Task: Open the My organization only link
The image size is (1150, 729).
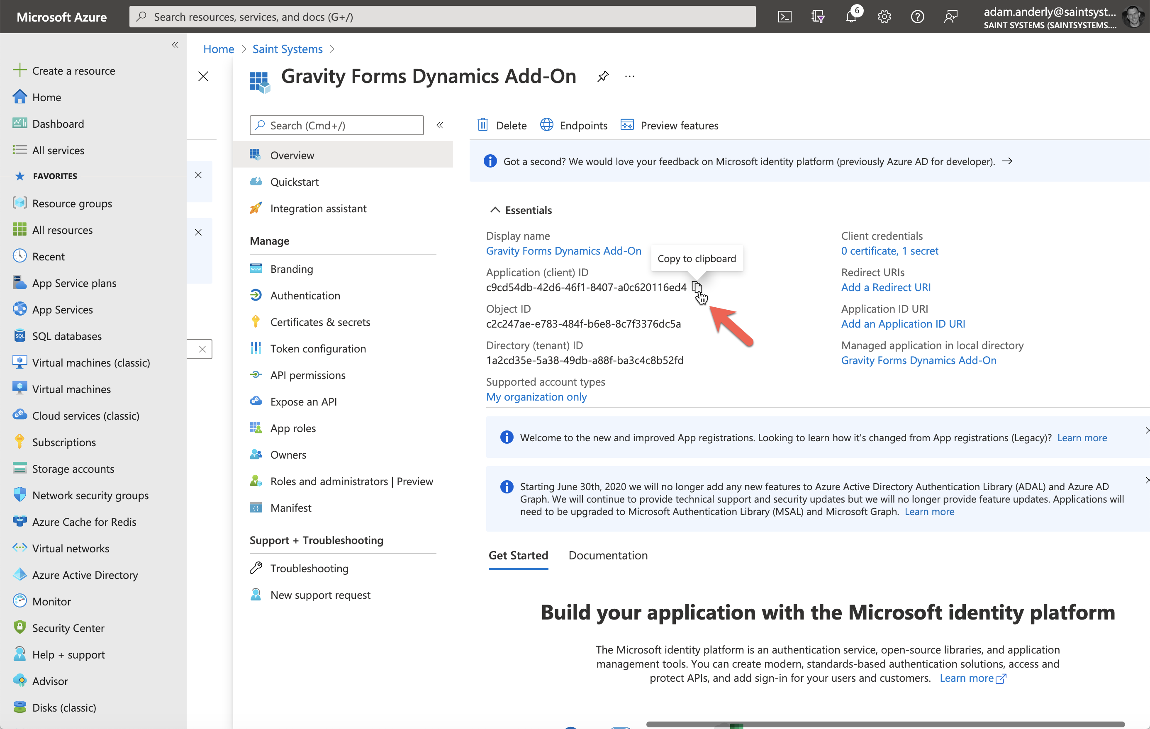Action: coord(536,397)
